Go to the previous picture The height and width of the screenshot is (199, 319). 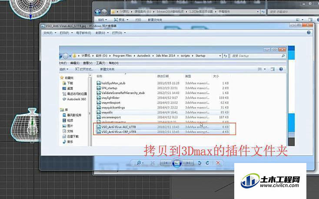pos(166,163)
